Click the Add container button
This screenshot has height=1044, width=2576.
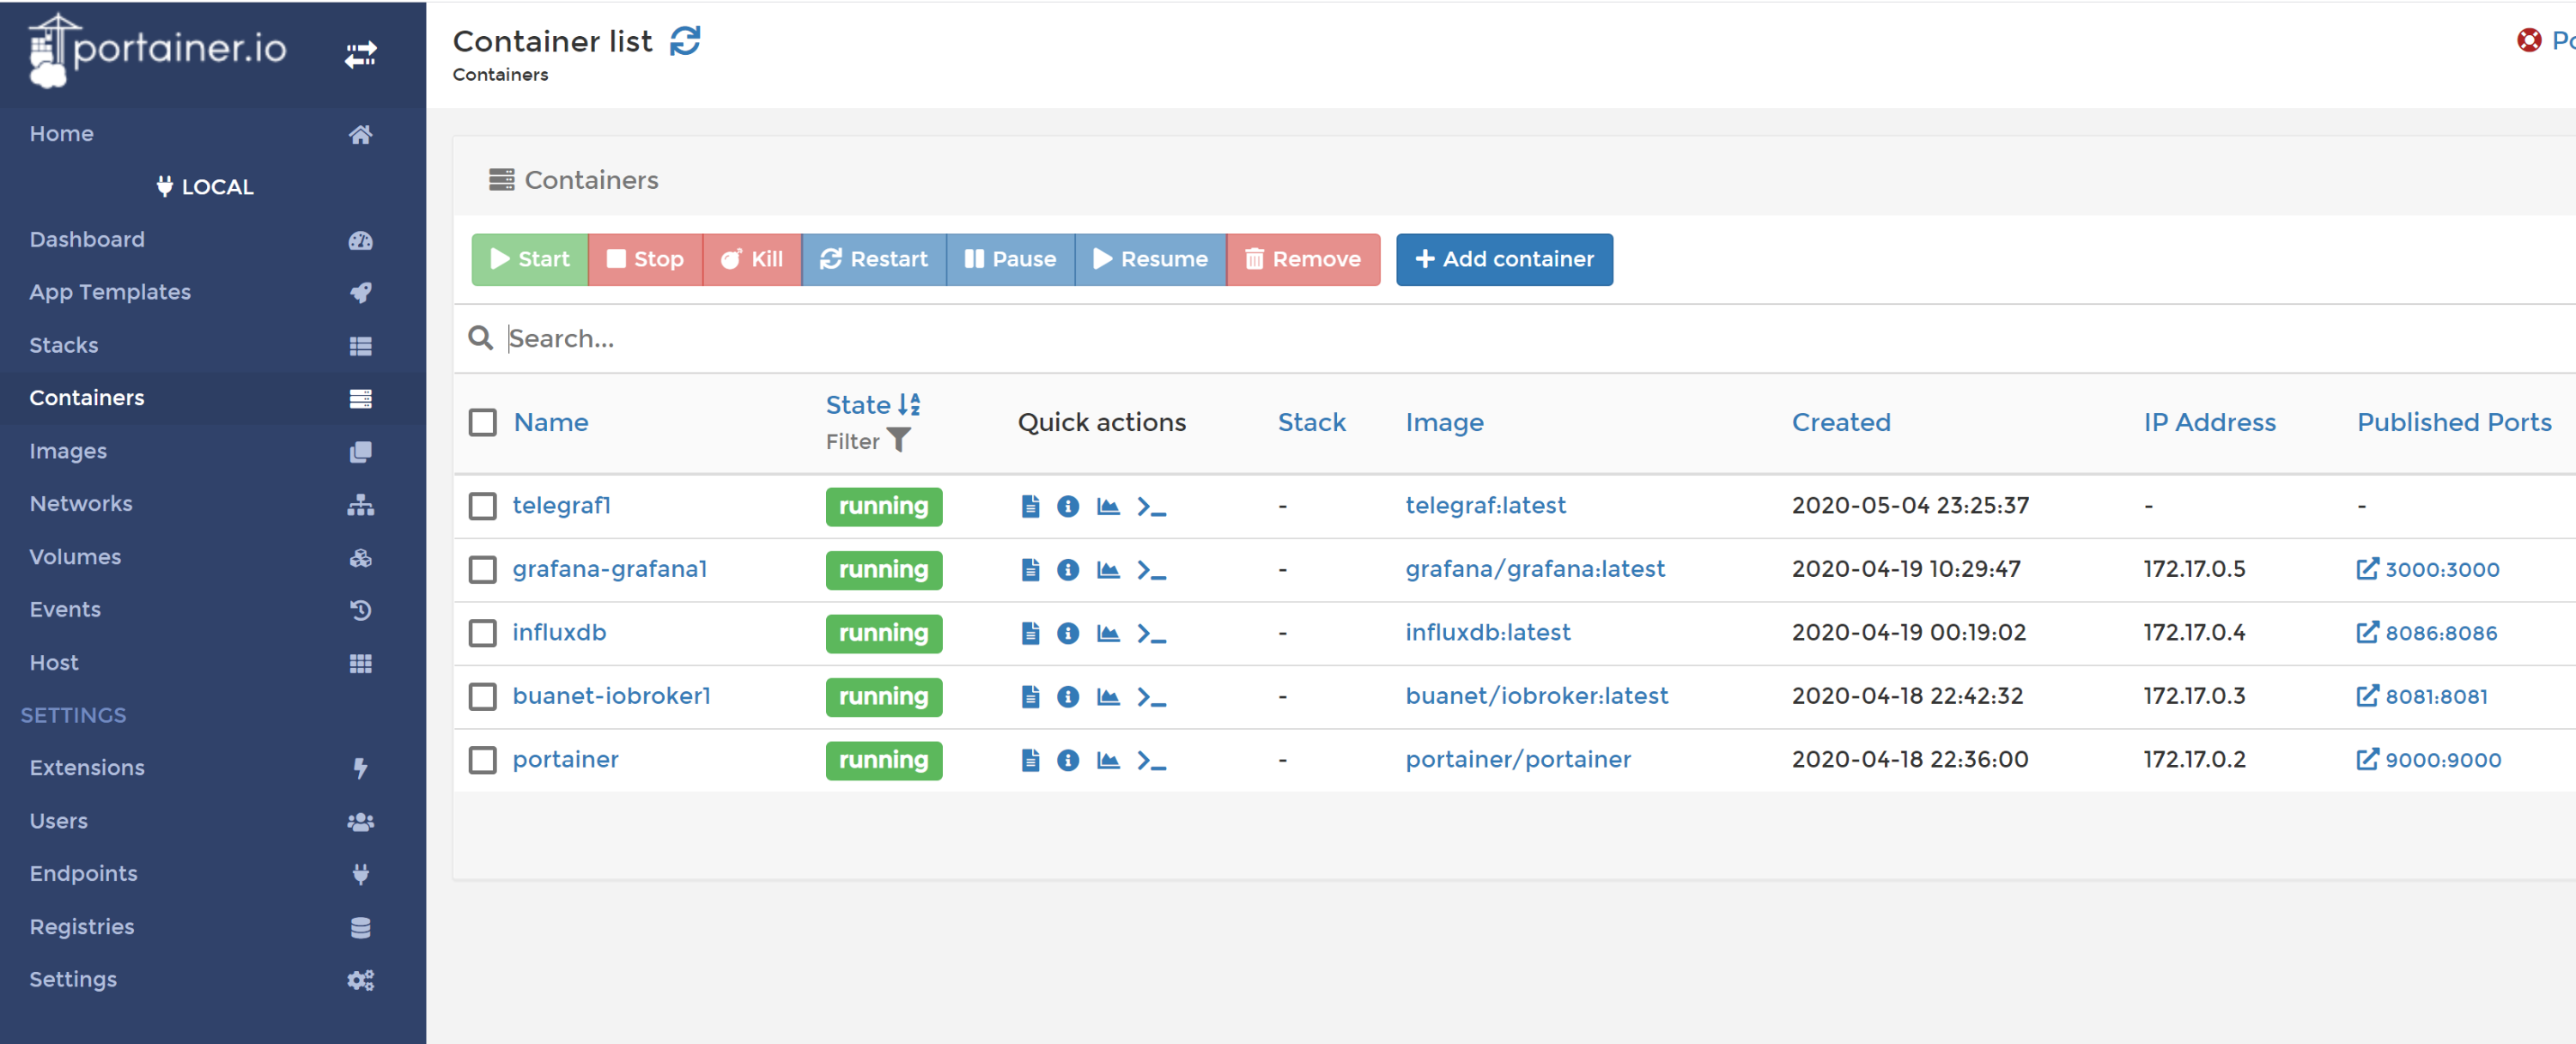click(x=1503, y=260)
